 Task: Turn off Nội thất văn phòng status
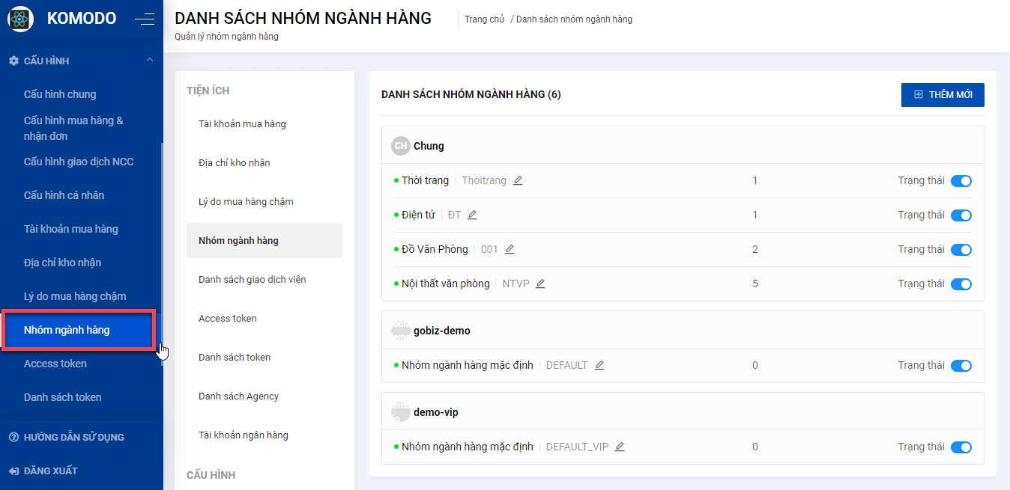click(x=961, y=284)
